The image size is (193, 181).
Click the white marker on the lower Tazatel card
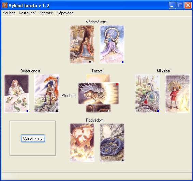pyautogui.click(x=108, y=111)
